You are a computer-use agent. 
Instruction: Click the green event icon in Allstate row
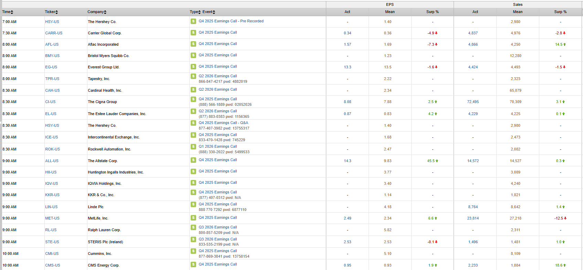pyautogui.click(x=193, y=160)
